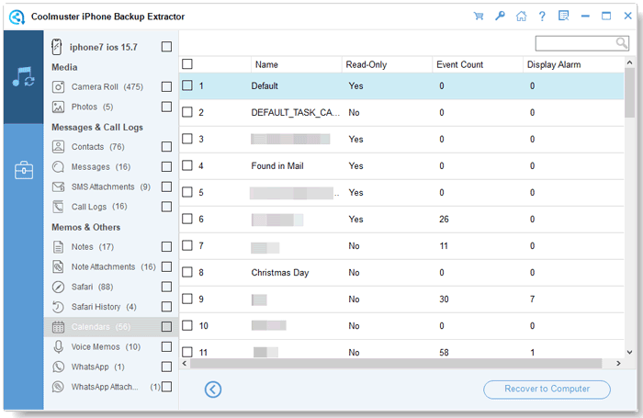This screenshot has width=643, height=418.
Task: Click the Call Logs phone icon
Action: [x=58, y=207]
